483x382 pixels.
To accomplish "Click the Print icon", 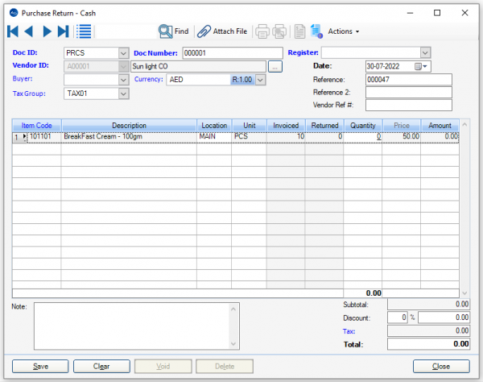I will click(262, 31).
